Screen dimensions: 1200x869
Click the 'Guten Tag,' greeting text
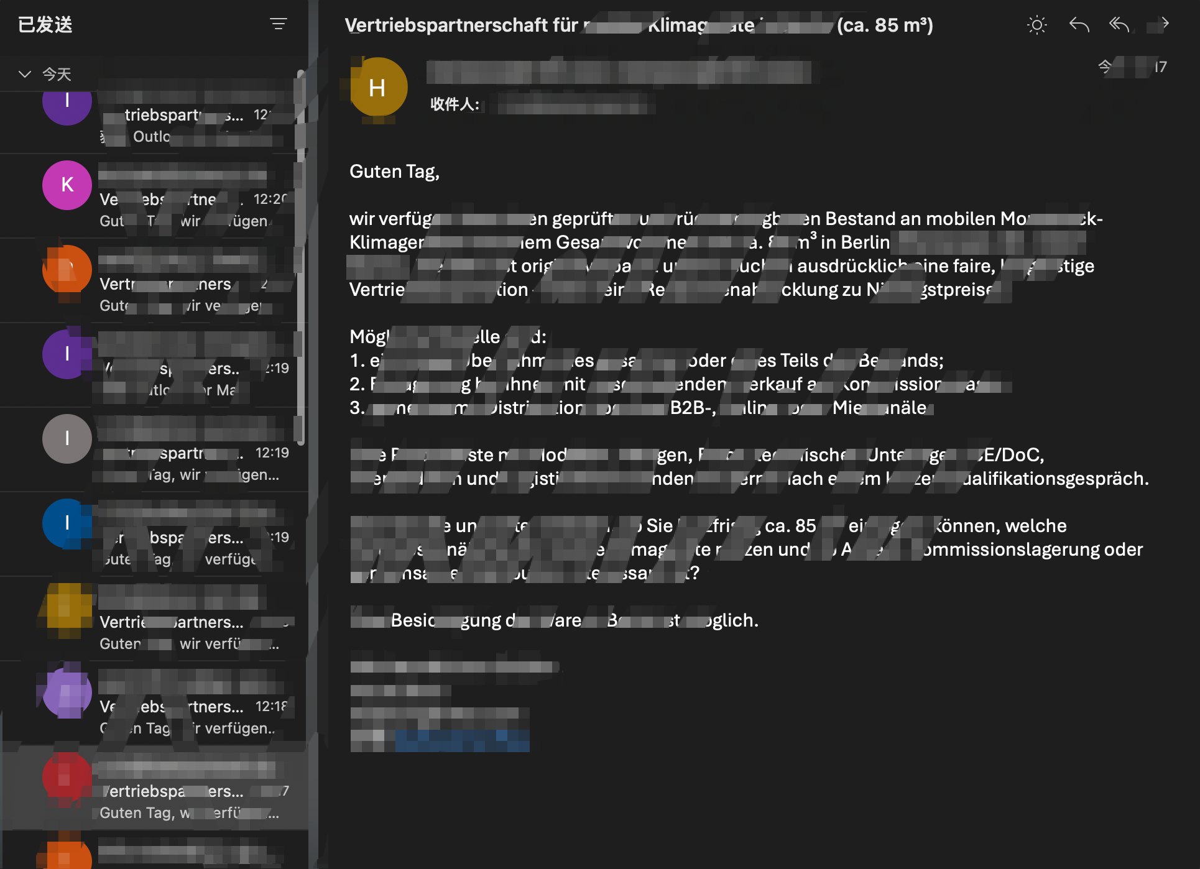[x=394, y=172]
